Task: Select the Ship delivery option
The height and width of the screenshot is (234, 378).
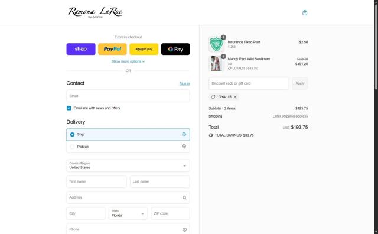Action: (128, 134)
